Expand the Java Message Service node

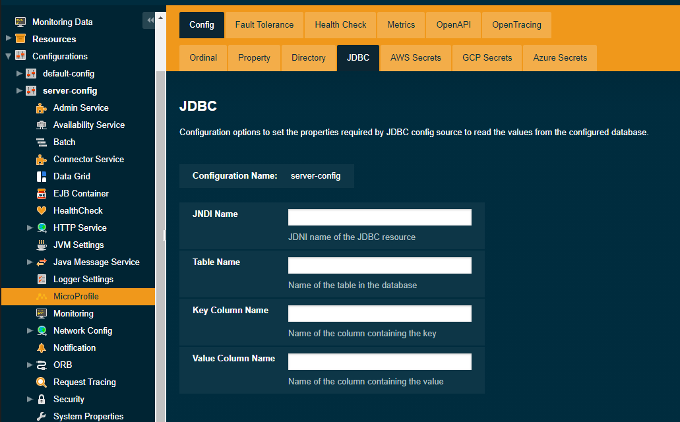(x=30, y=262)
